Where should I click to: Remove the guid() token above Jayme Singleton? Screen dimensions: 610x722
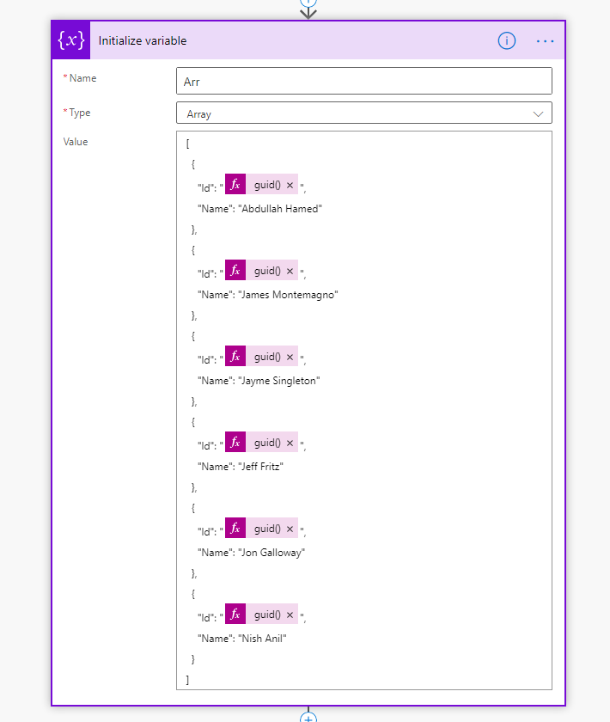[290, 357]
